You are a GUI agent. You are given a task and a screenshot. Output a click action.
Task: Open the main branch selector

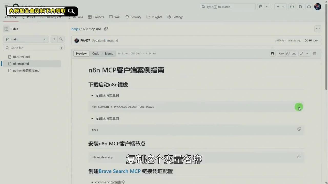(x=26, y=39)
